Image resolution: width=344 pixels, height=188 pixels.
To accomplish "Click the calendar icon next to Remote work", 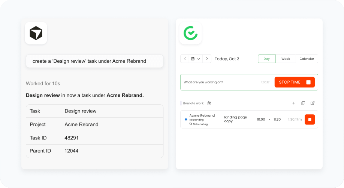I will tap(209, 103).
